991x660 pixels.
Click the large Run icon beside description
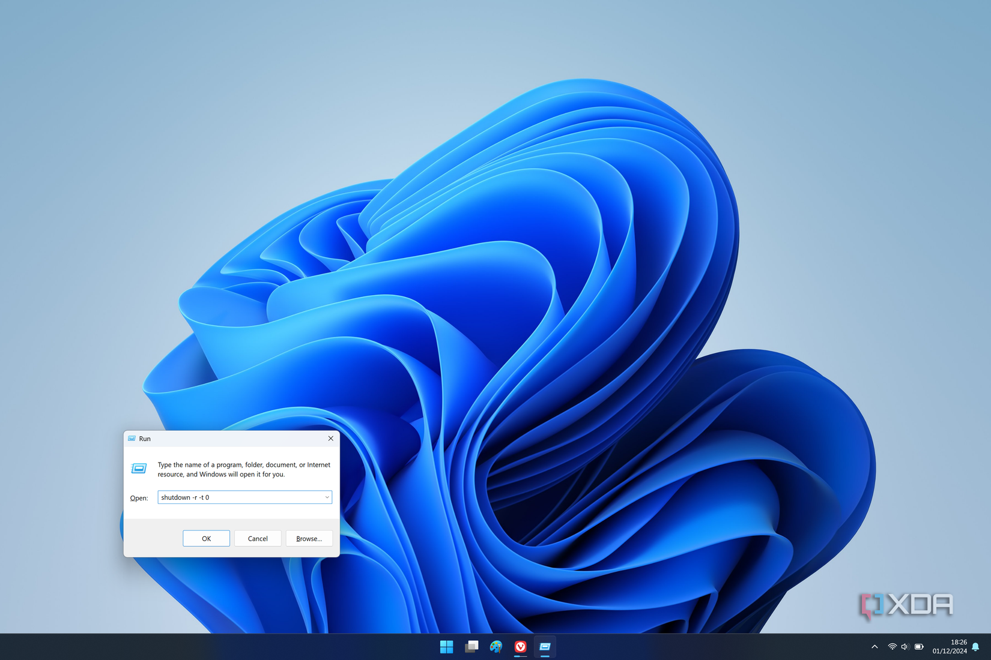[x=139, y=468]
